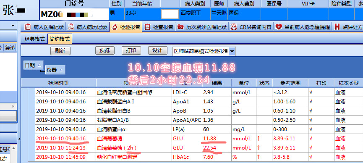Toggle print checkmark for HbA1c row

click(x=311, y=157)
